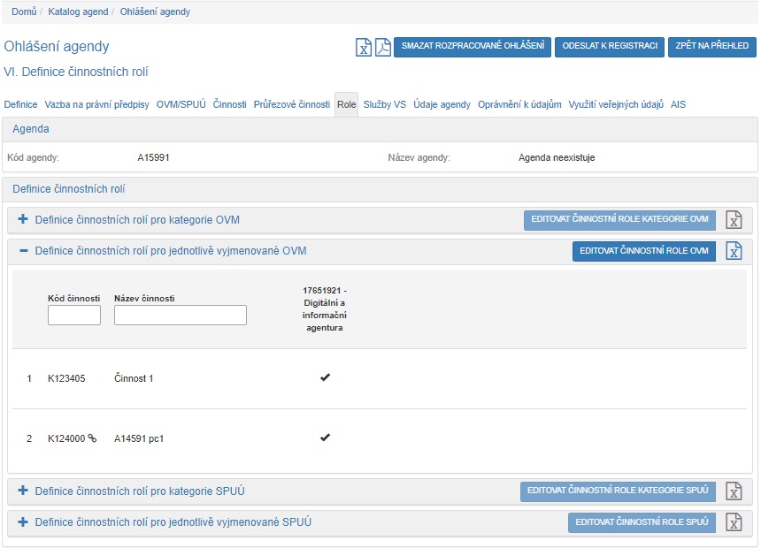
Task: Click checkmark for A14591 pc1 row
Action: (325, 438)
